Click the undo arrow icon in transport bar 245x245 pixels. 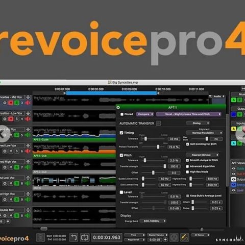(x=73, y=237)
